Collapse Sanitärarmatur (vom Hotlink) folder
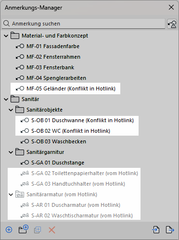 pos(11,194)
